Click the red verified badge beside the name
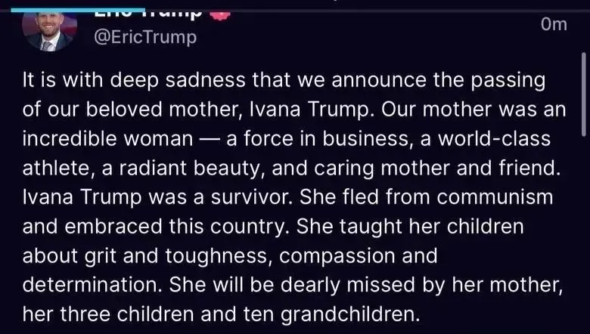 click(220, 16)
